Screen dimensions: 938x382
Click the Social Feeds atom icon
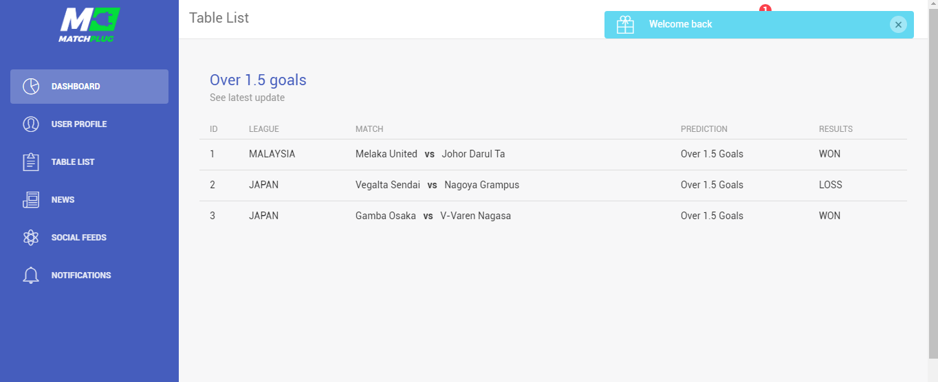(x=31, y=238)
